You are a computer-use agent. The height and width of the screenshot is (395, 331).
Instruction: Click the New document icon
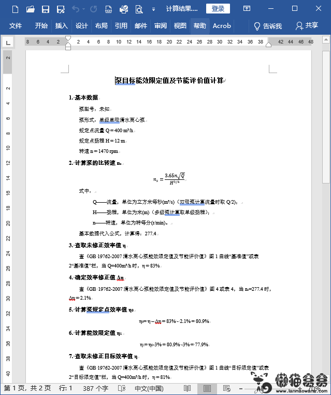15,9
